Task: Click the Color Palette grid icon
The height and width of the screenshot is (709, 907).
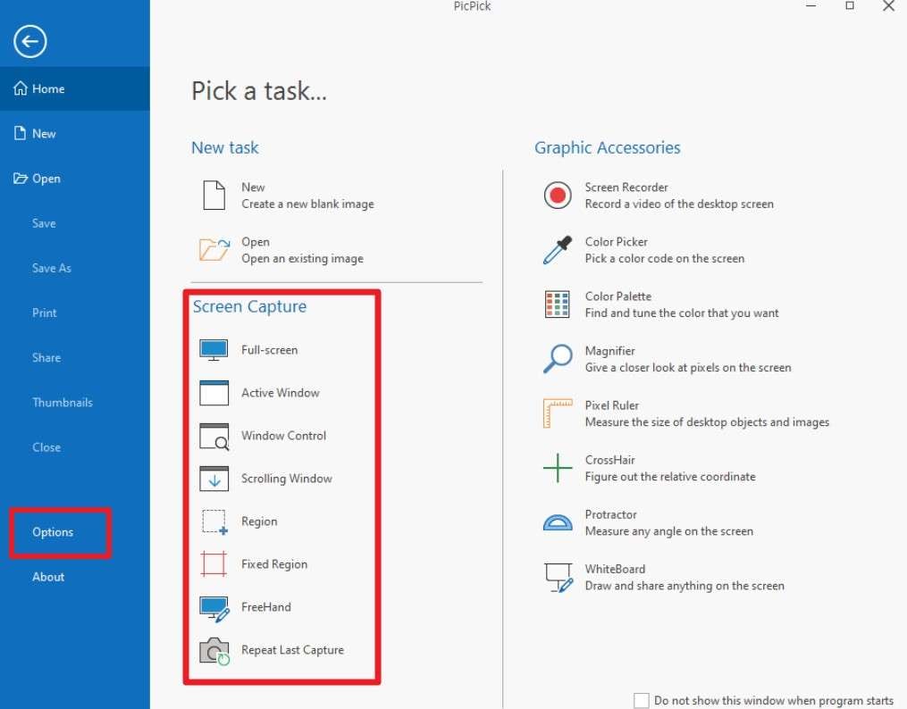Action: (558, 304)
